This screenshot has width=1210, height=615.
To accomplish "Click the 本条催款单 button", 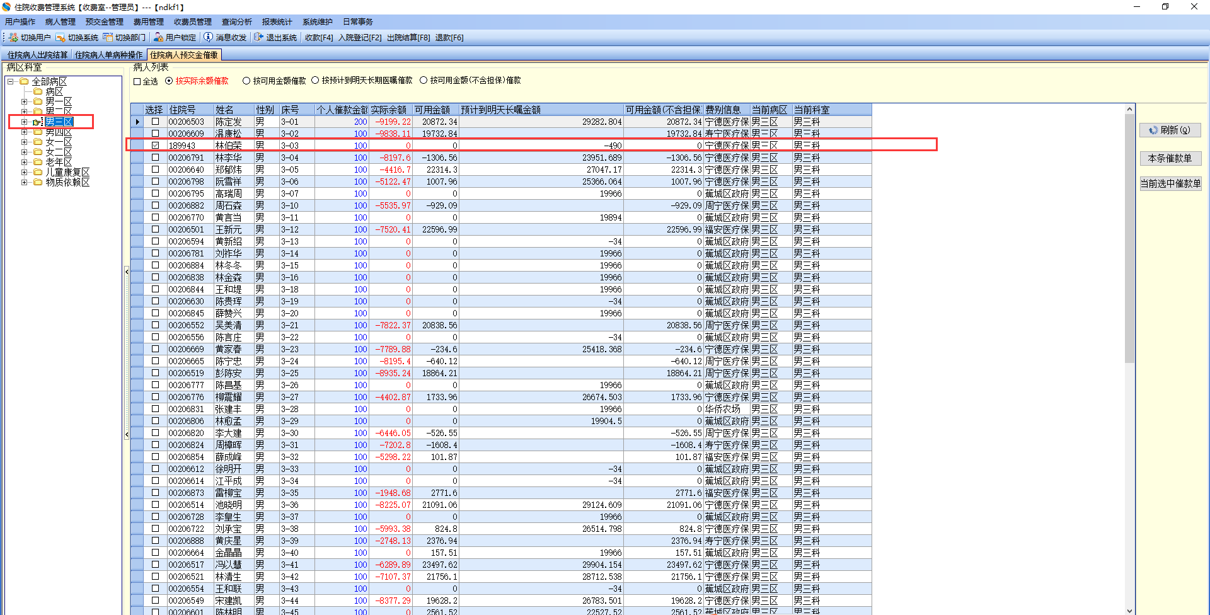I will (1170, 158).
